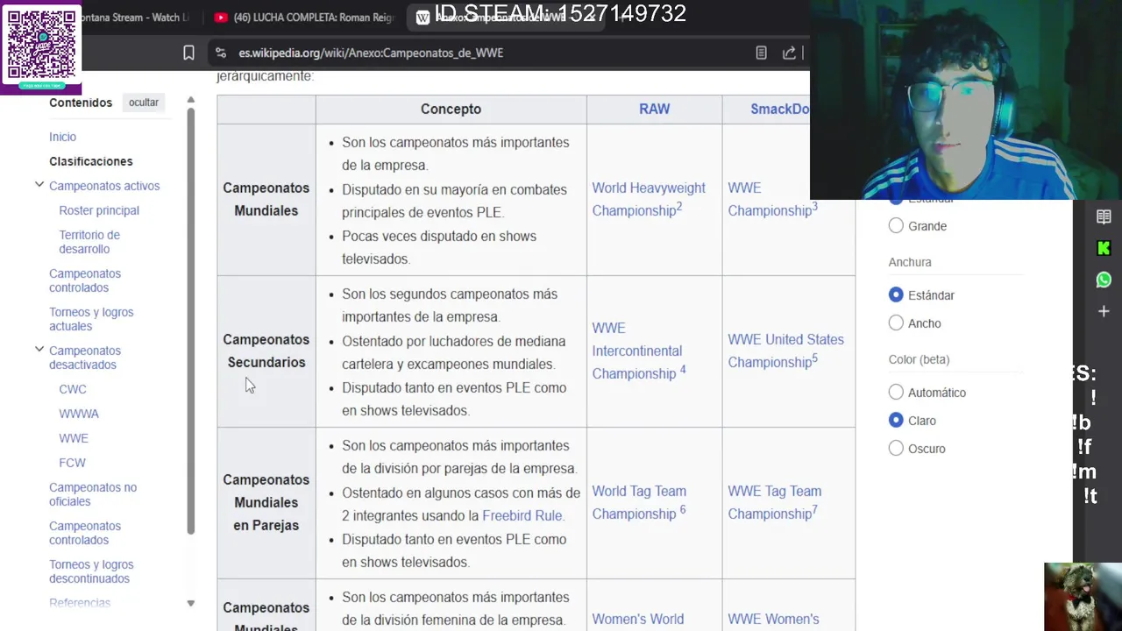Open the RAW column header link

point(654,110)
